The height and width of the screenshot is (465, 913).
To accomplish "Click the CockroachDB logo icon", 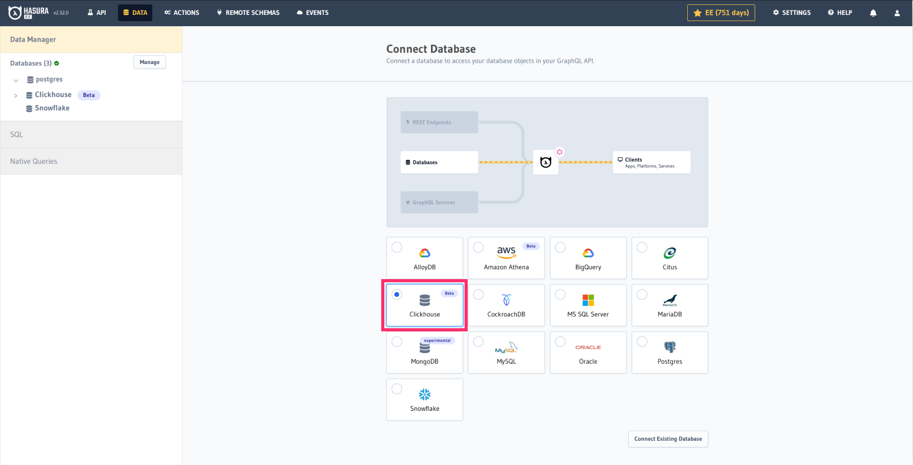I will coord(506,300).
